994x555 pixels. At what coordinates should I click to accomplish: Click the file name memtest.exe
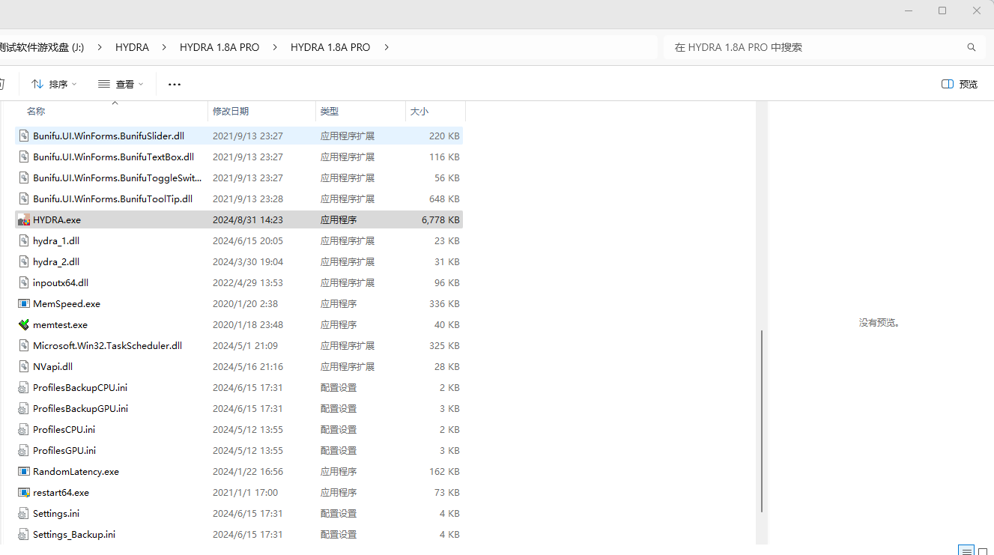(x=60, y=325)
